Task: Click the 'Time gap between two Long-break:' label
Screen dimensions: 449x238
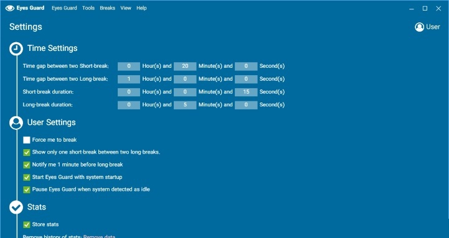Action: (65, 79)
